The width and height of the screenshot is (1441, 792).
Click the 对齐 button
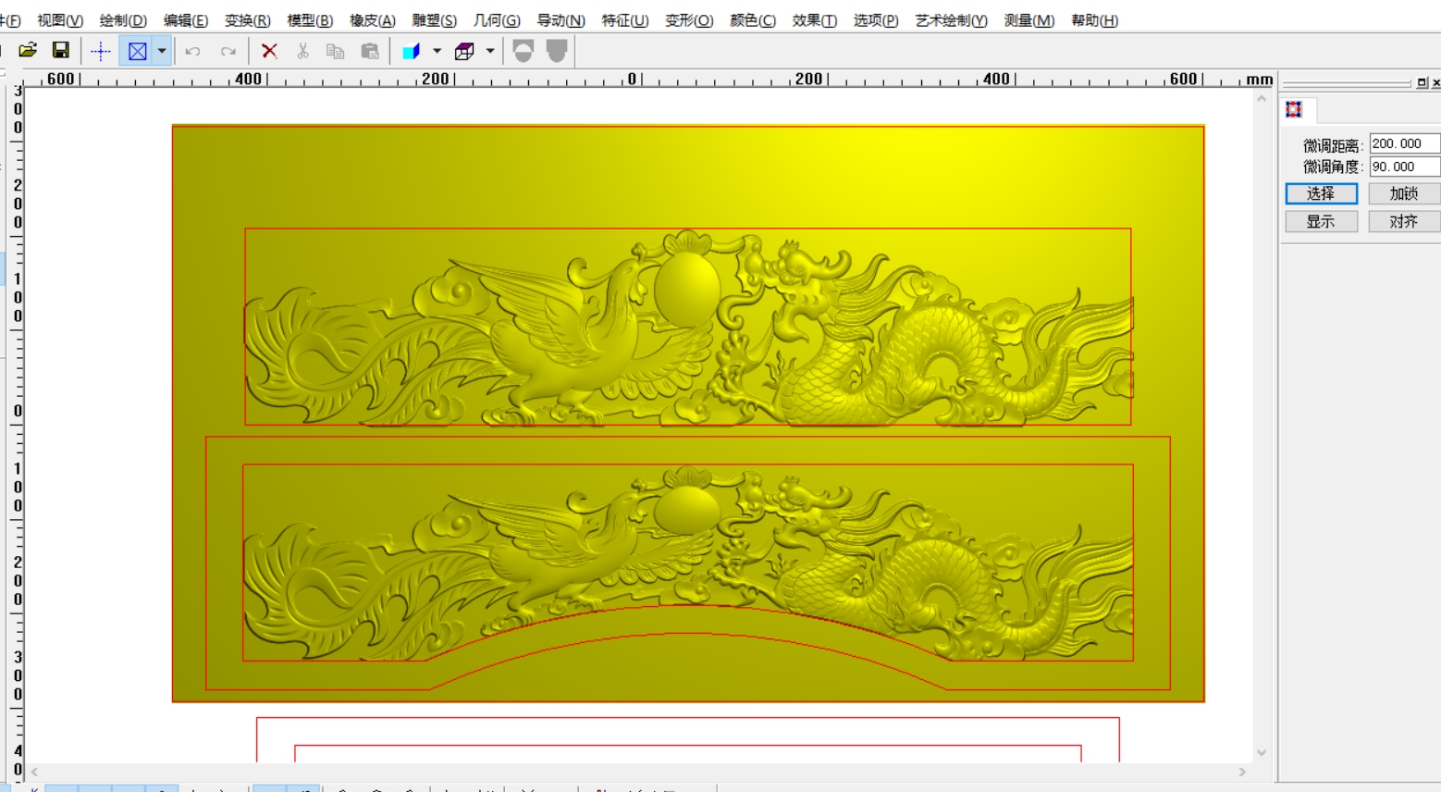(x=1404, y=221)
